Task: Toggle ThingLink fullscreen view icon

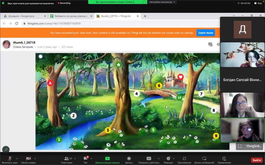Action: click(x=240, y=146)
